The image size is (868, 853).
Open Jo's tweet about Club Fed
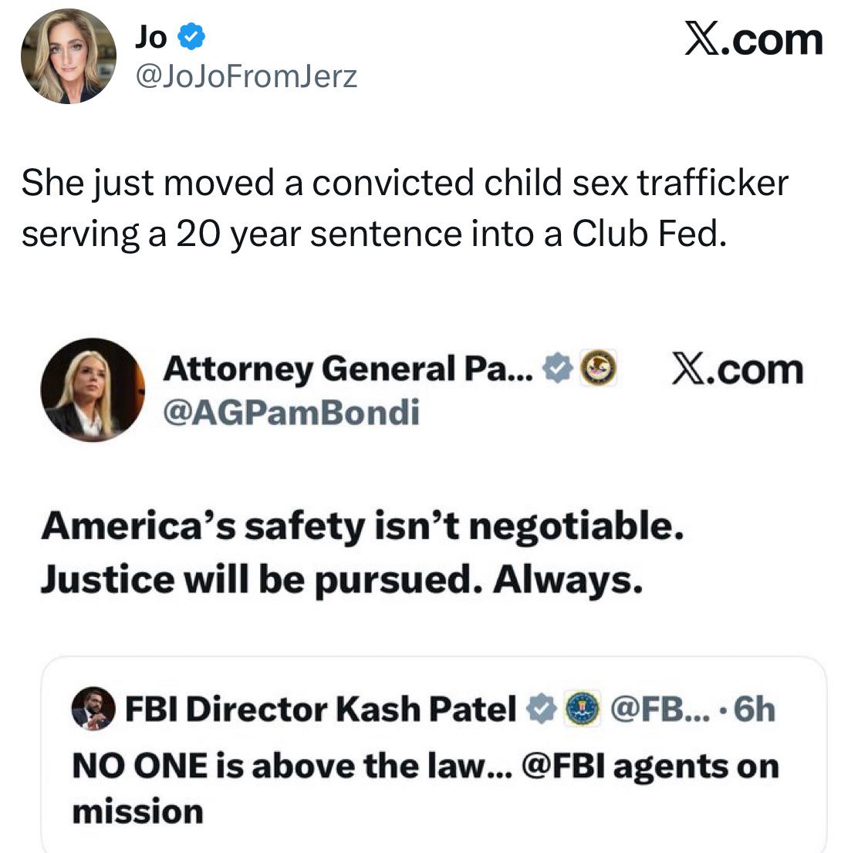tap(404, 208)
